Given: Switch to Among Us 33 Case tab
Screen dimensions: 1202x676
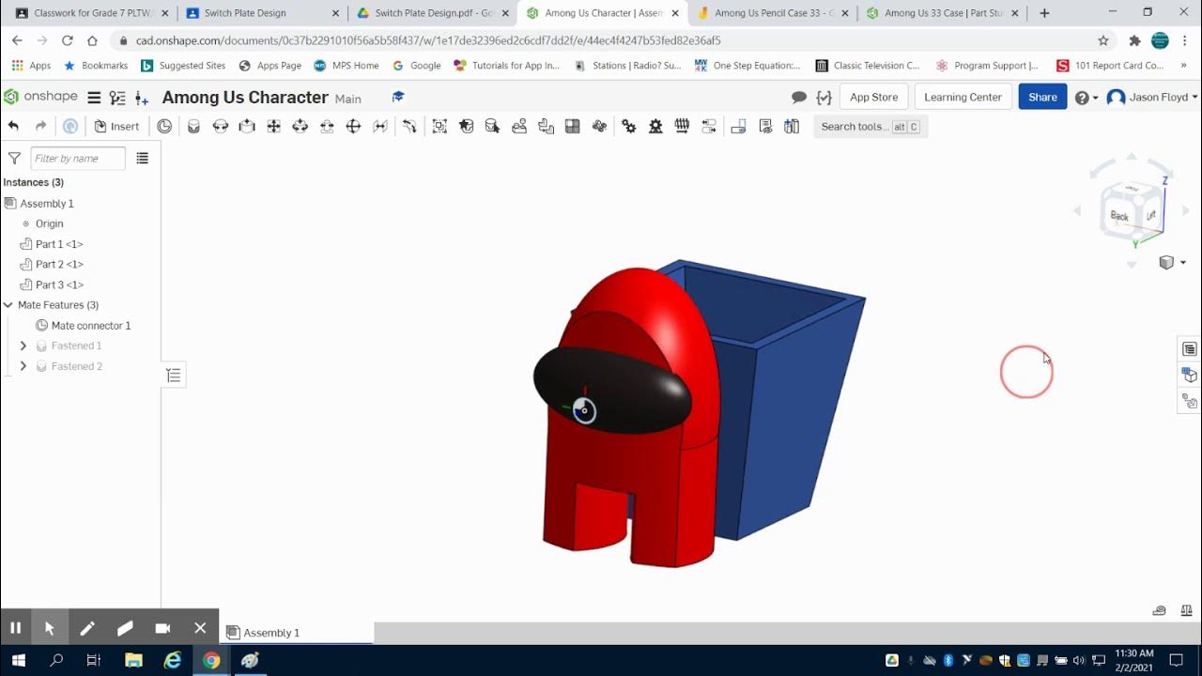Looking at the screenshot, I should pos(940,13).
